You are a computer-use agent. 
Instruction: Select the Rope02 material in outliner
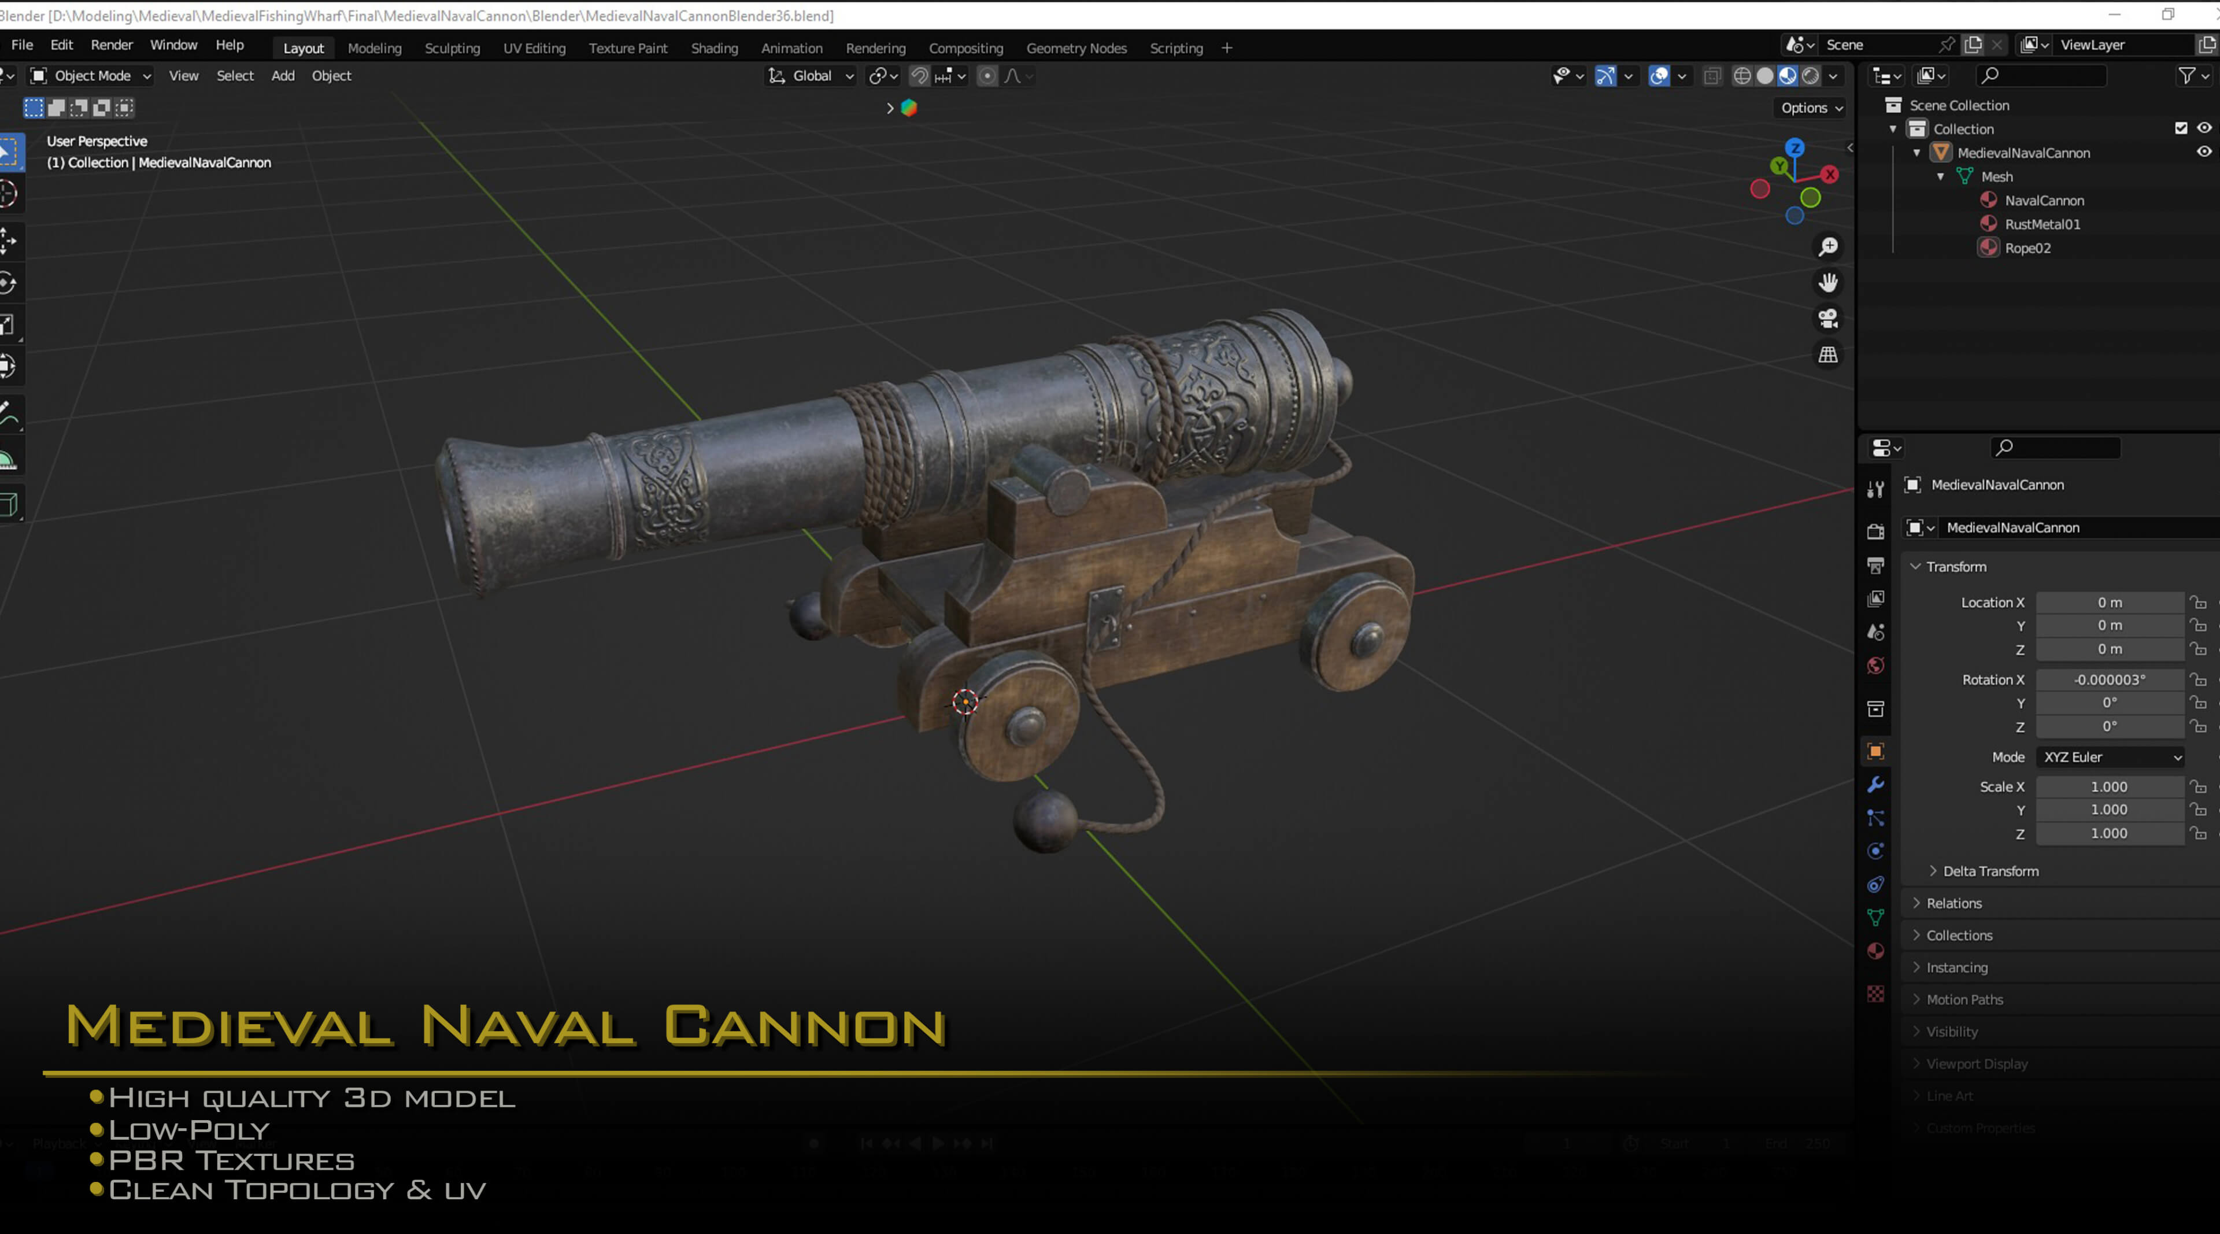(x=2027, y=248)
